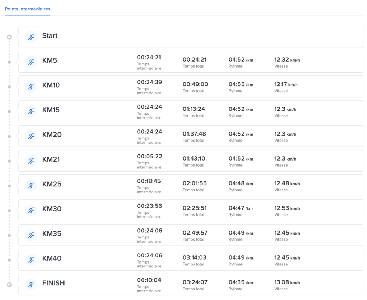Click speed 13.08 km/h value

pos(287,282)
